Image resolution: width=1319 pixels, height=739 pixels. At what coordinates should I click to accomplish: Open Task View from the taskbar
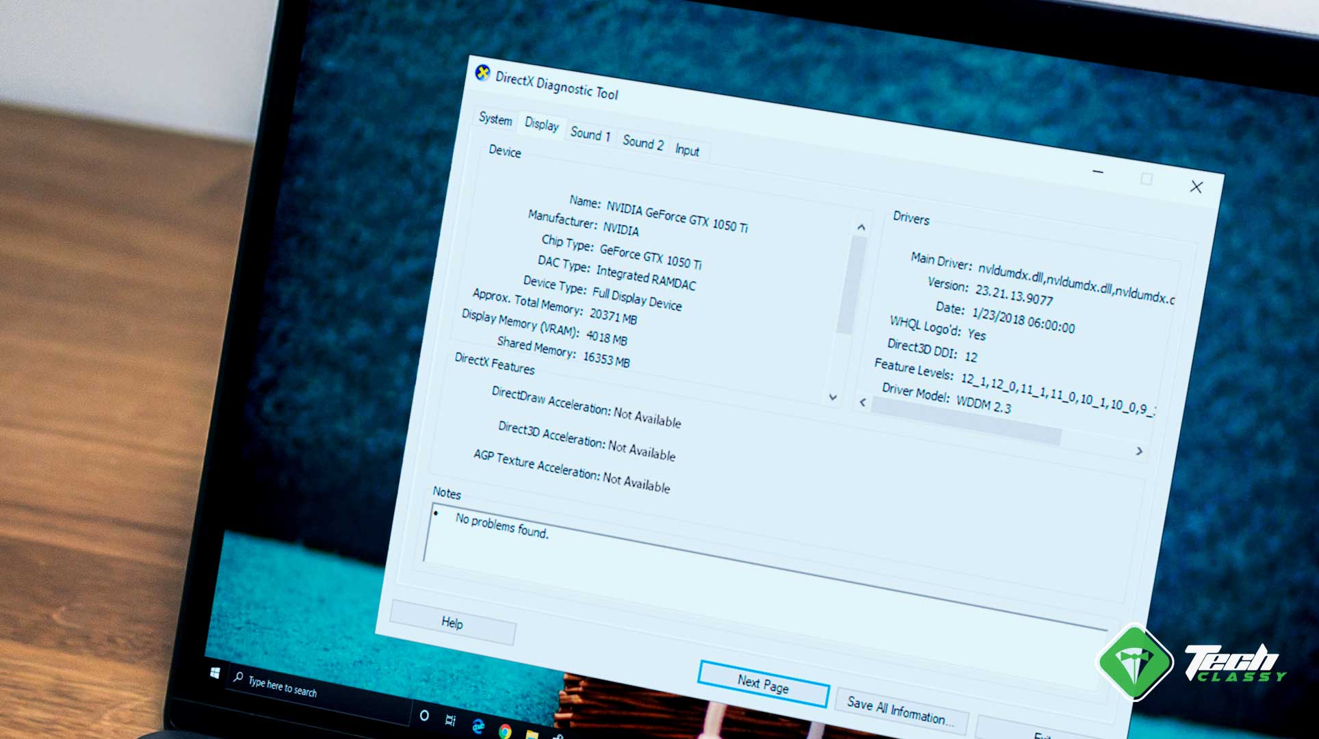pos(450,721)
